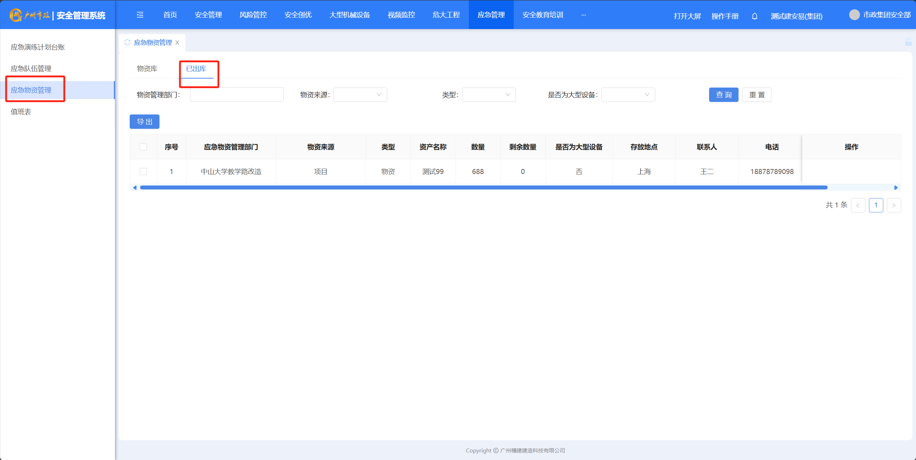Open the more menus ellipsis icon
This screenshot has width=916, height=460.
point(583,15)
